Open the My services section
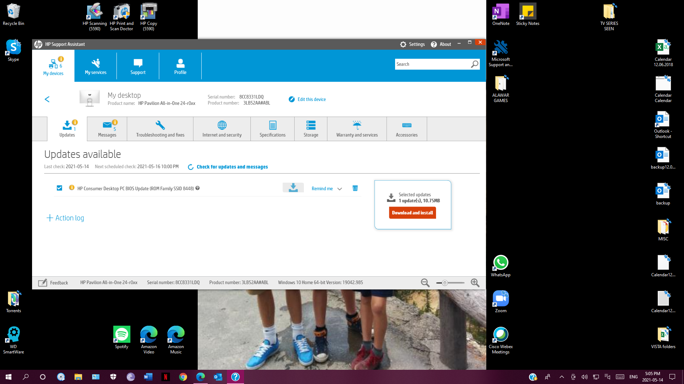 click(x=95, y=66)
